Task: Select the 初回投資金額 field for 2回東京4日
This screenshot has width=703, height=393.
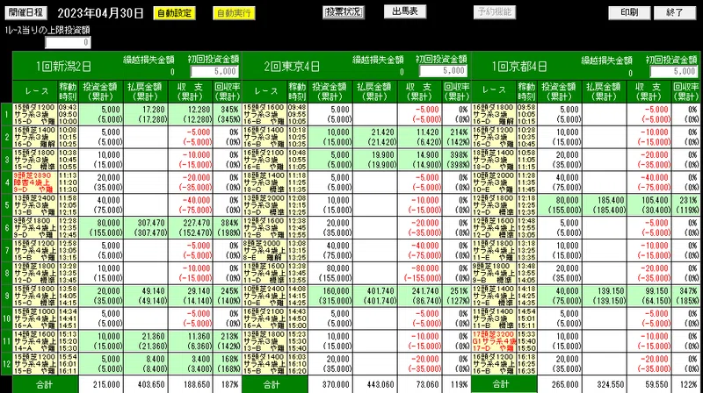Action: pos(443,71)
